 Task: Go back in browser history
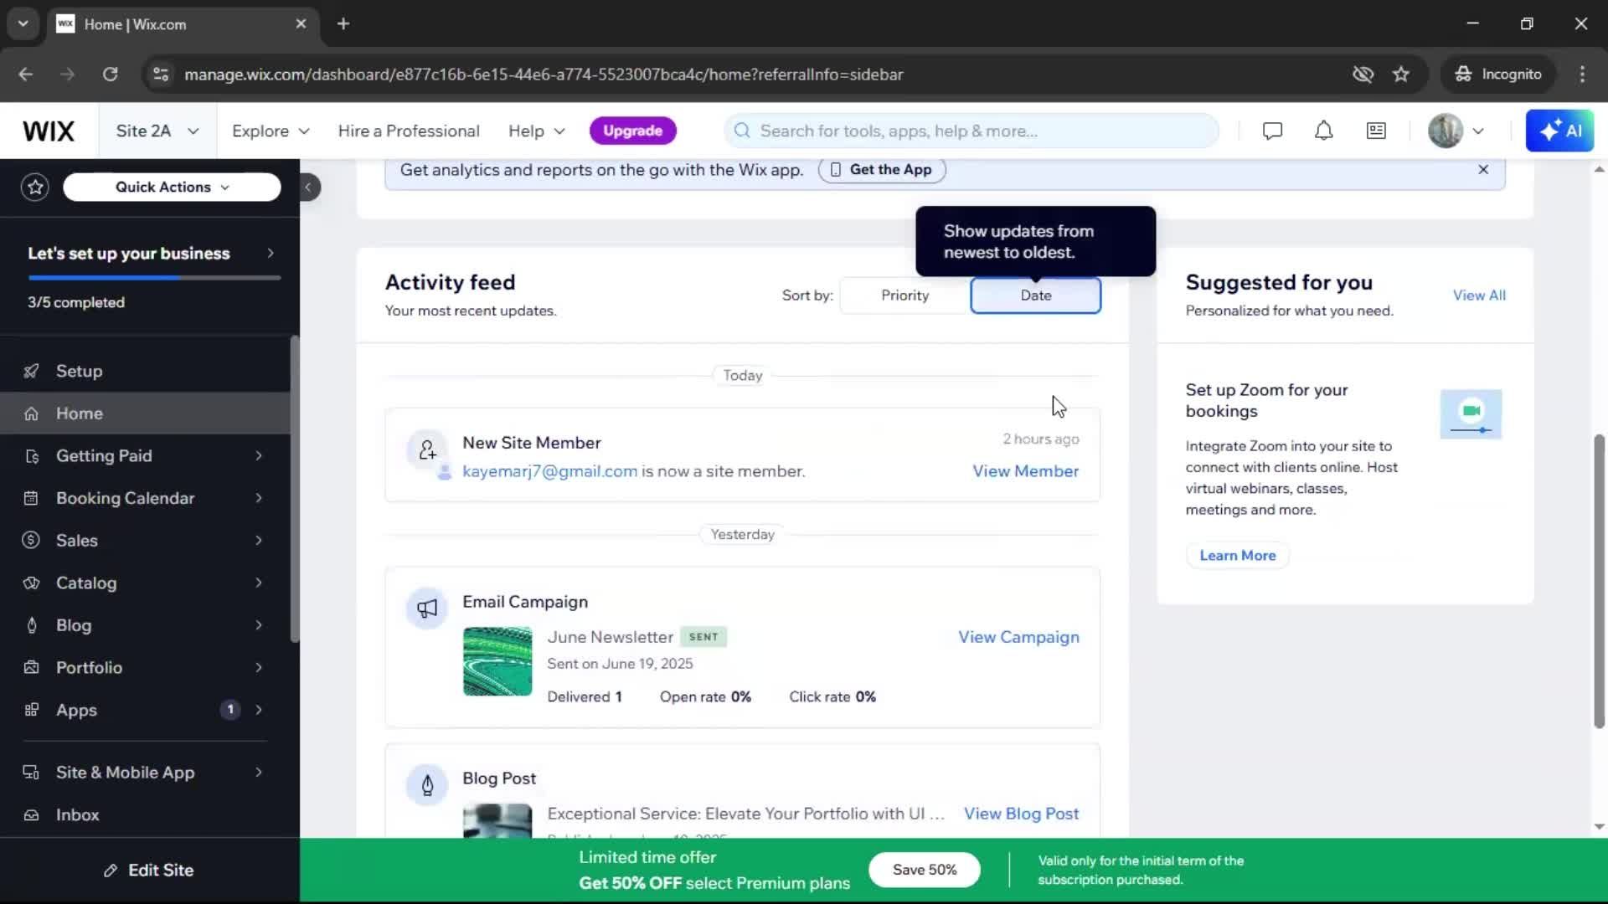(x=26, y=74)
